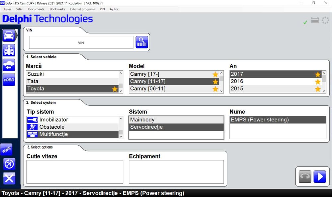Click Tip sistem list scroll down arrow
The width and height of the screenshot is (332, 197).
[x=121, y=137]
